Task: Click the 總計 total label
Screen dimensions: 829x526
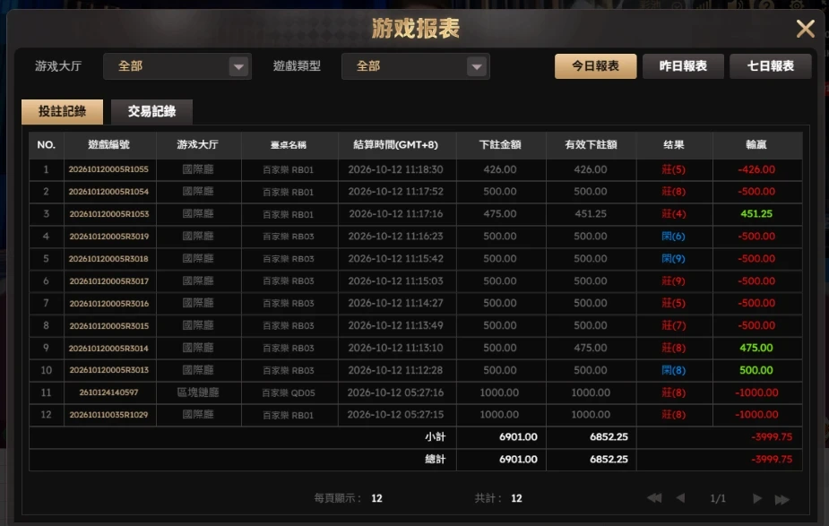Action: (436, 460)
